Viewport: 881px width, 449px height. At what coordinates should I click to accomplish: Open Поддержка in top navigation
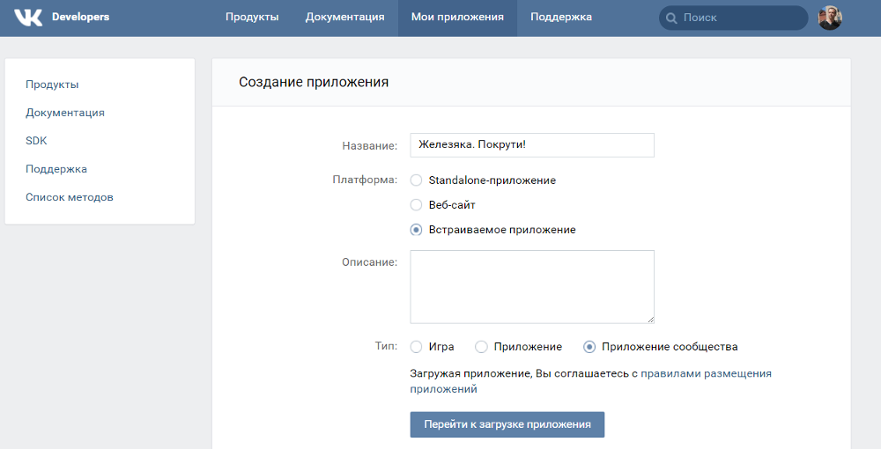(x=560, y=17)
